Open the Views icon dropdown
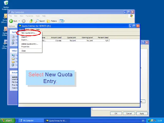This screenshot has width=164, height=123. point(61,21)
